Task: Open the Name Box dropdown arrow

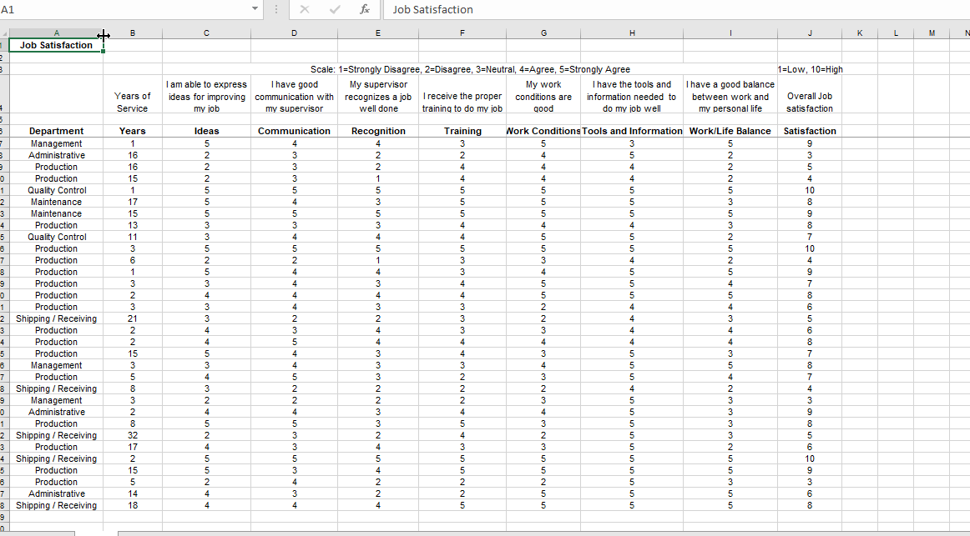Action: [255, 9]
